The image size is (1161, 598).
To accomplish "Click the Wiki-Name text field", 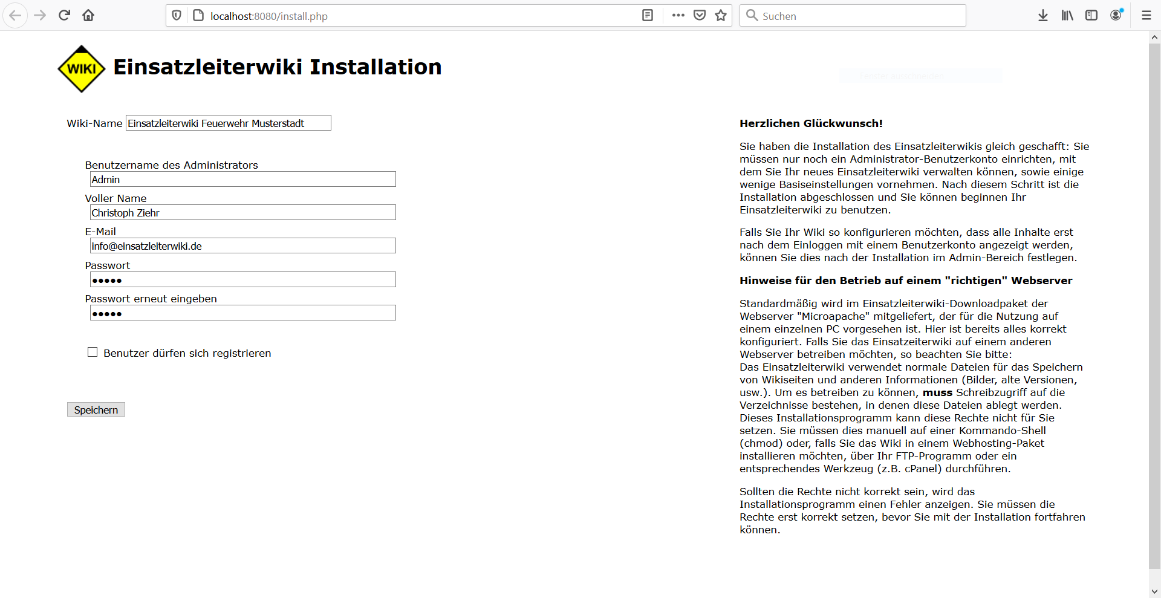I will tap(228, 123).
